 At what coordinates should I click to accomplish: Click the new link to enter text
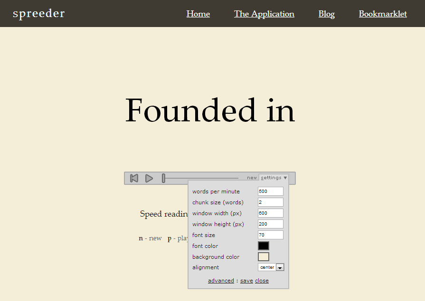click(252, 177)
